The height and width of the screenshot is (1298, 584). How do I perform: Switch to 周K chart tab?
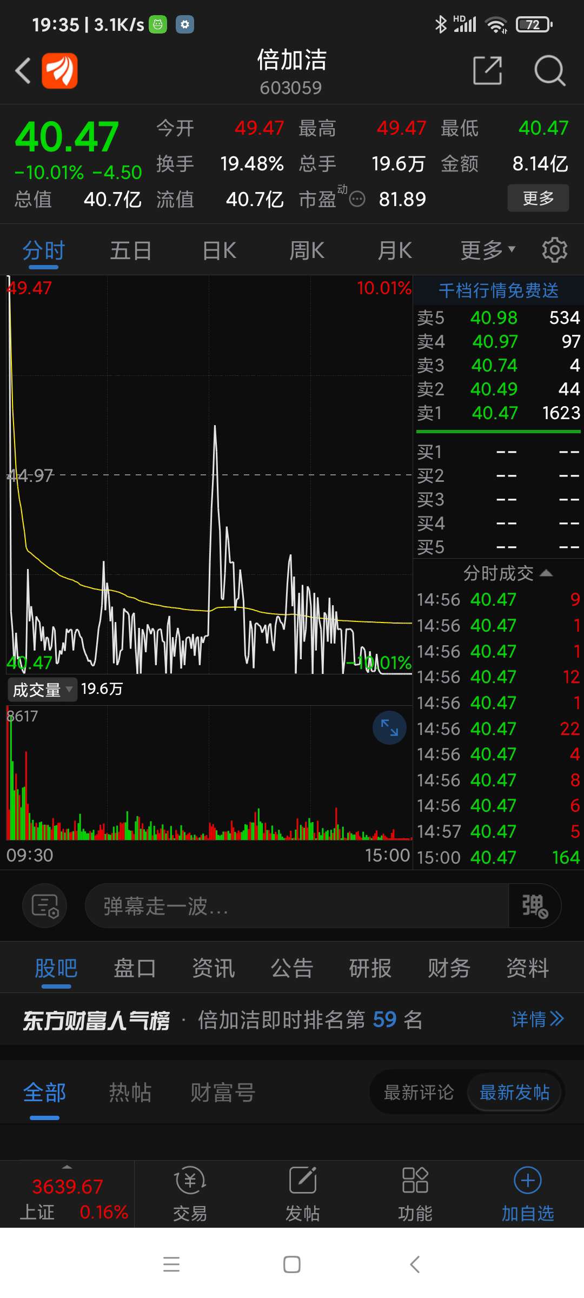coord(307,251)
